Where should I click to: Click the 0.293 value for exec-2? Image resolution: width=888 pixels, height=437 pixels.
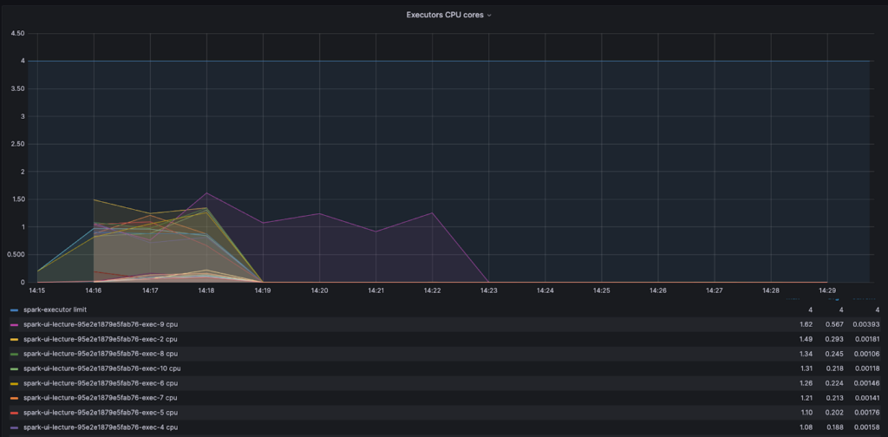coord(835,339)
